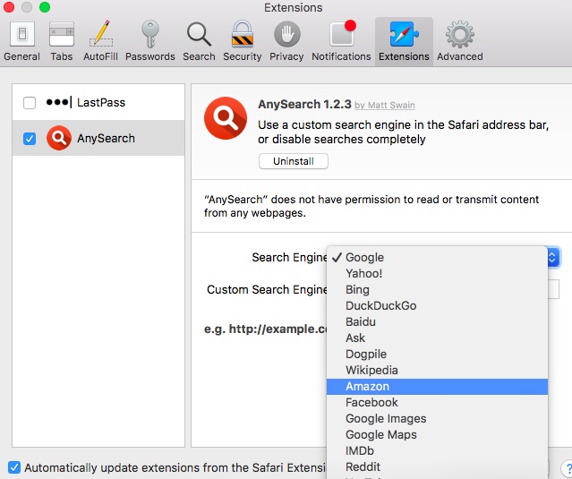The height and width of the screenshot is (479, 572).
Task: Click the Search Engine popup arrows
Action: (552, 257)
